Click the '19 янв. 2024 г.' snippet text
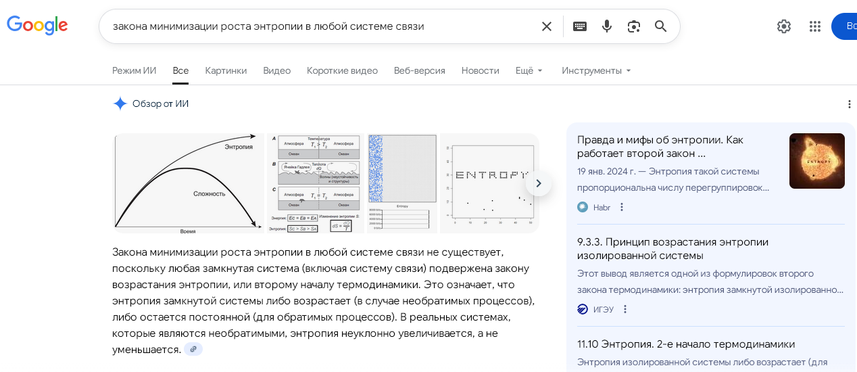 (605, 171)
